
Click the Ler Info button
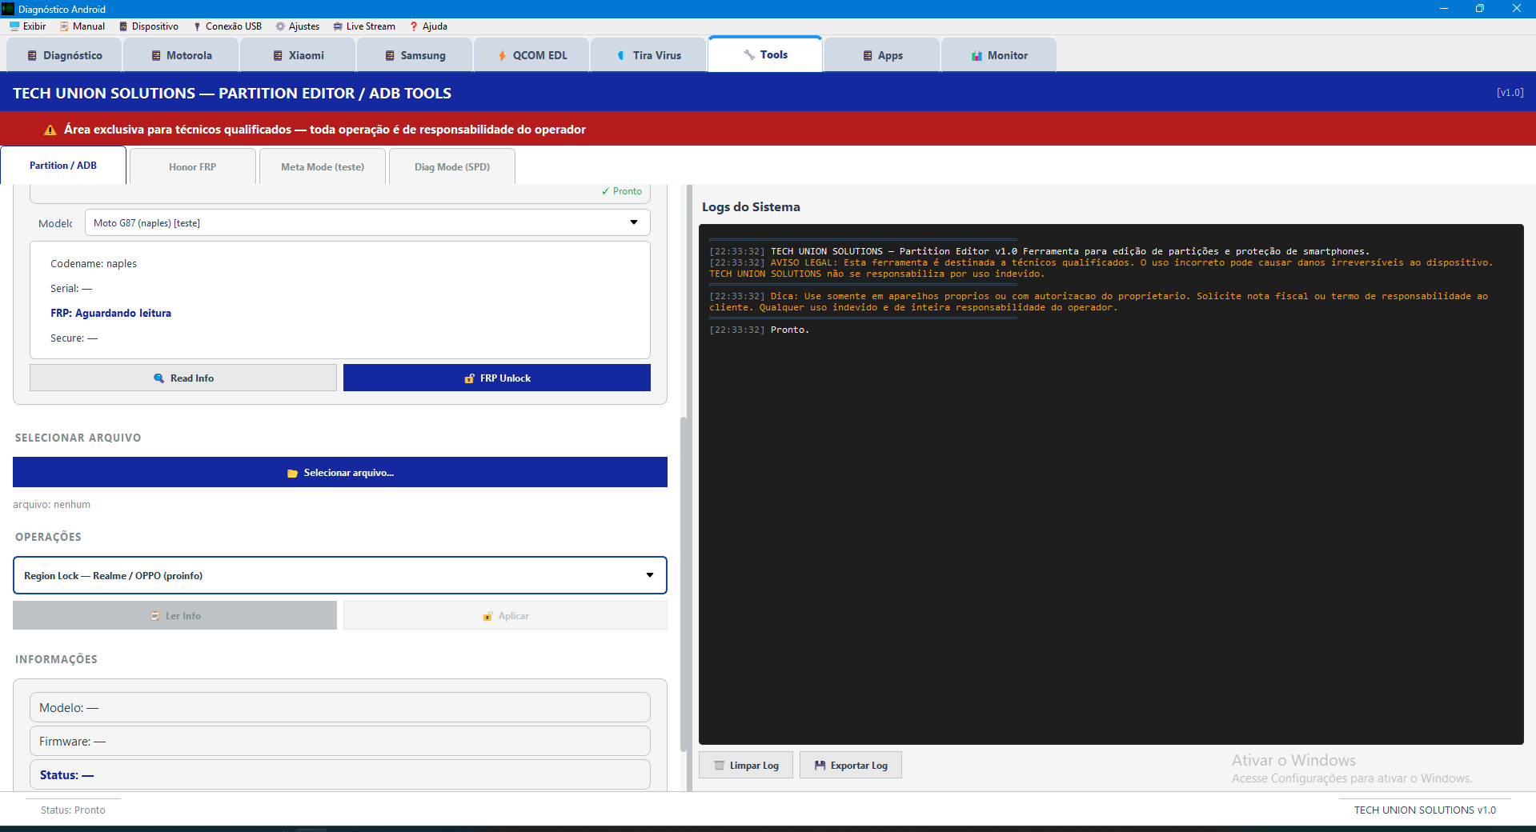click(x=174, y=615)
